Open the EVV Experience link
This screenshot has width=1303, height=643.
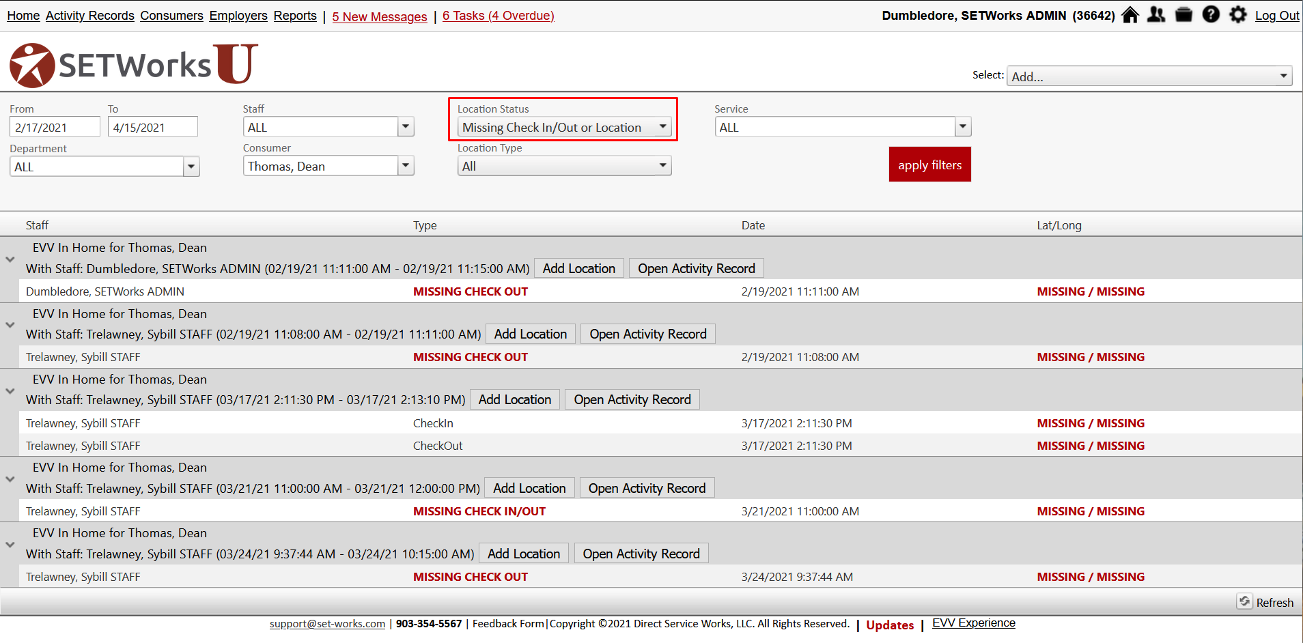974,623
